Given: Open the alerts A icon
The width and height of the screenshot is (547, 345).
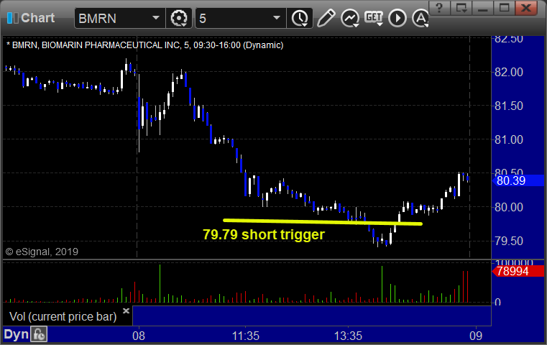Looking at the screenshot, I should coord(420,18).
